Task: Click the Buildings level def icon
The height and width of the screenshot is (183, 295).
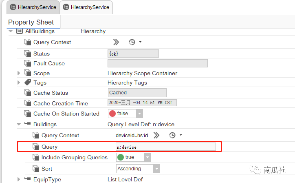Action: pyautogui.click(x=28, y=124)
